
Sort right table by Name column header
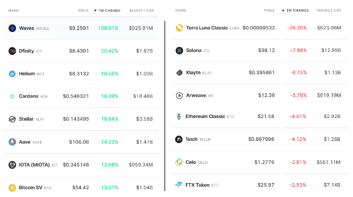181,10
